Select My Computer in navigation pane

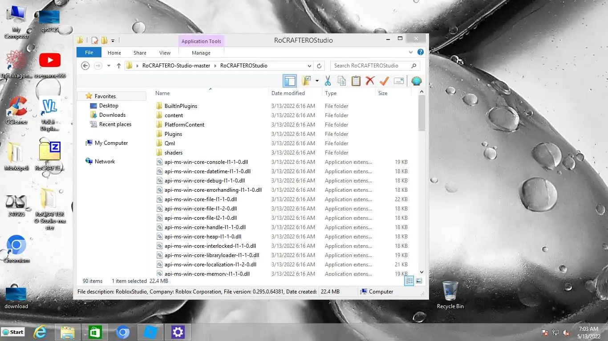point(111,143)
